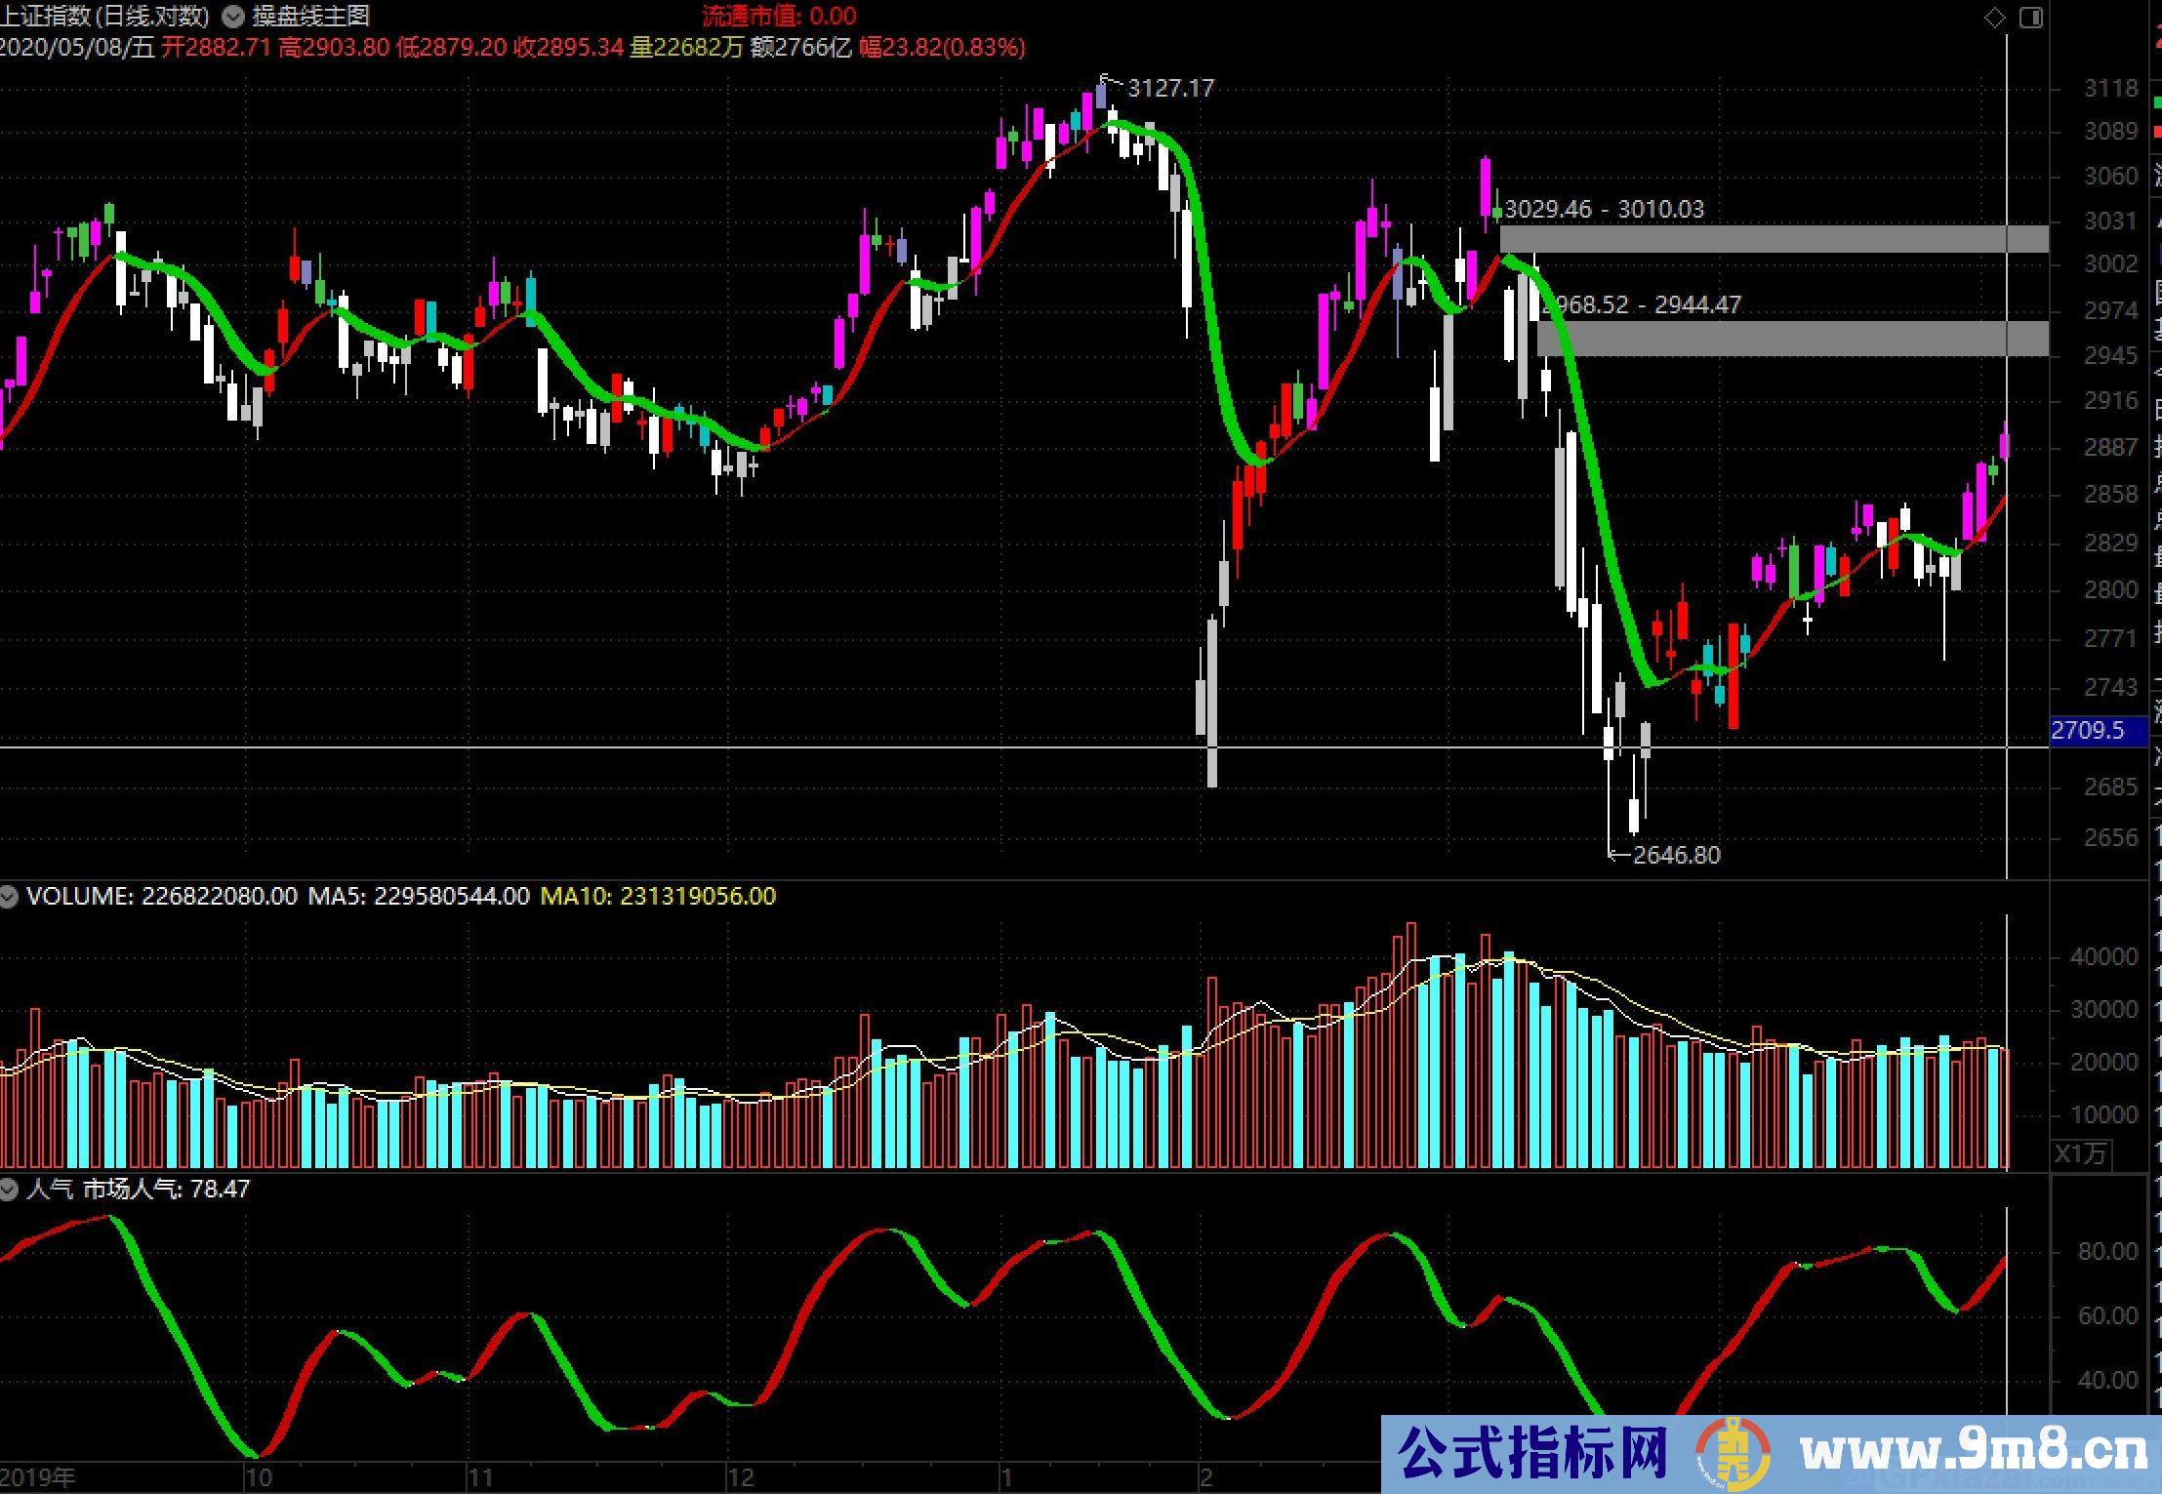The width and height of the screenshot is (2162, 1494).
Task: Click the date 2020/05/08/五
Action: (x=78, y=47)
